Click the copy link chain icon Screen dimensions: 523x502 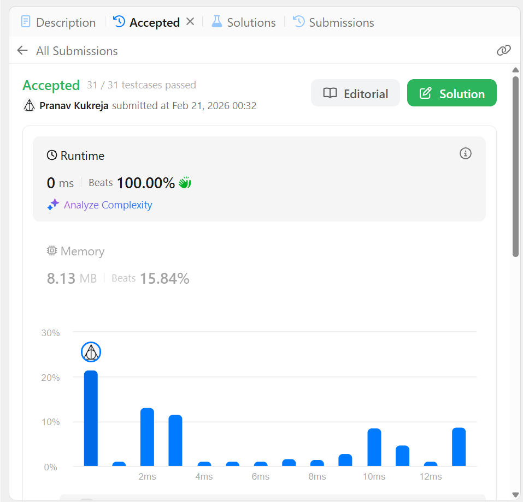(x=503, y=50)
